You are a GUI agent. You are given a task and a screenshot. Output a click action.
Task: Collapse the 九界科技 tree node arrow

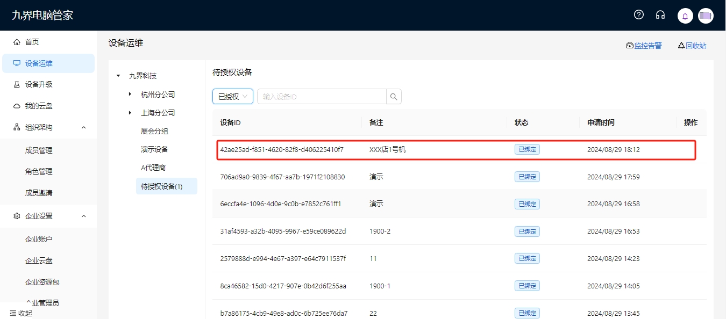click(x=118, y=76)
